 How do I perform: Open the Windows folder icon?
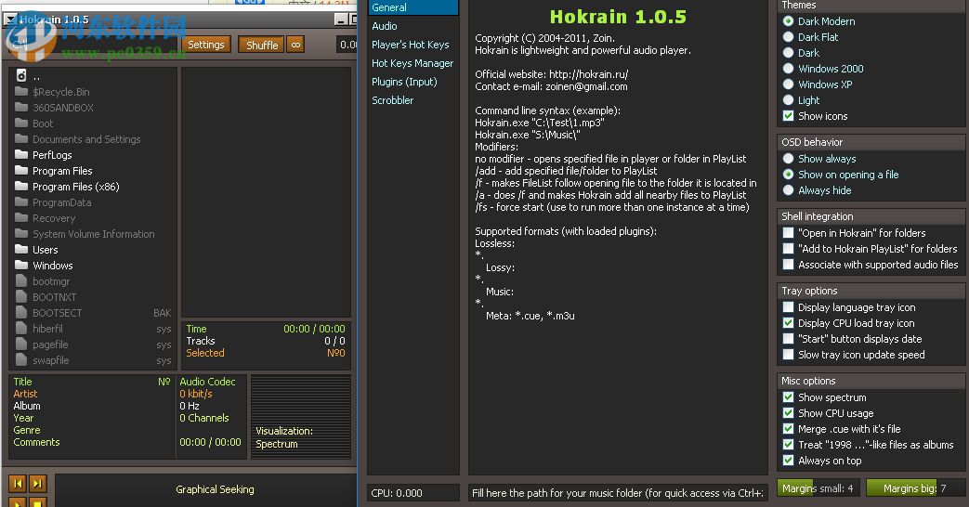tap(21, 265)
